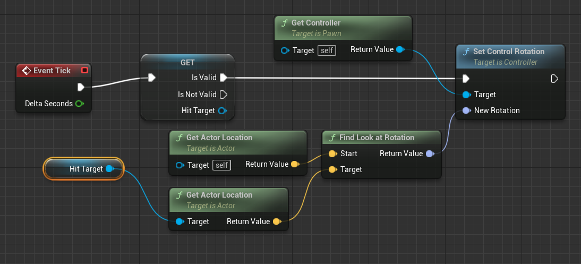
Task: Click the New Rotation input pin
Action: 466,110
